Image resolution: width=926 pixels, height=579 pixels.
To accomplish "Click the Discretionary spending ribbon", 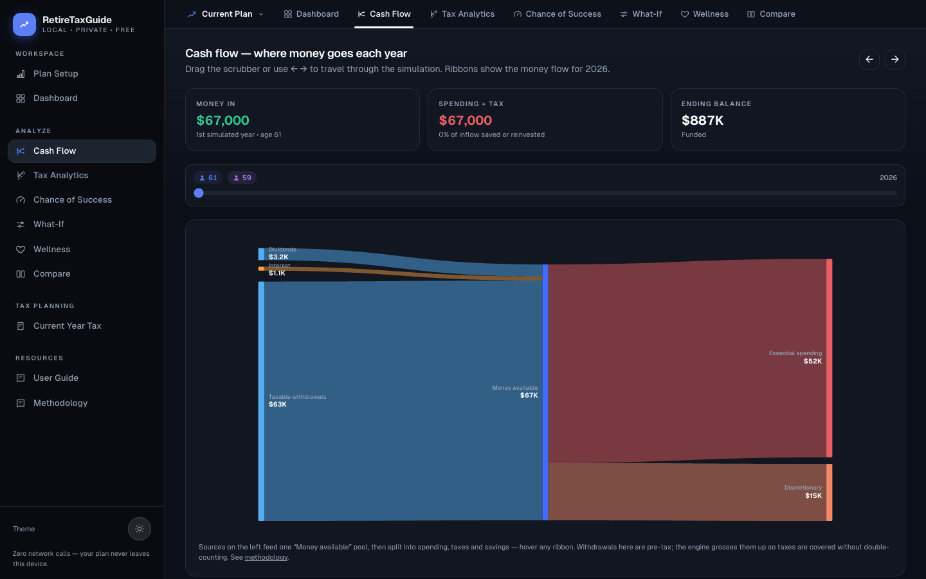I will pyautogui.click(x=687, y=492).
